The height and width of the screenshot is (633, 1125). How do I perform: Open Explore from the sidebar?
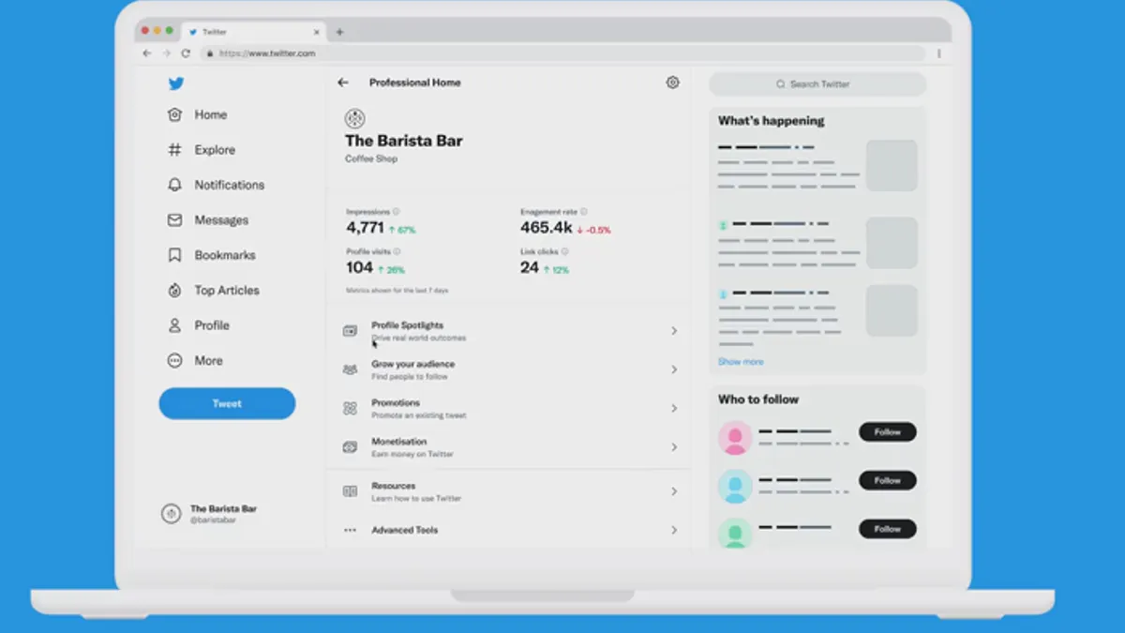click(201, 150)
